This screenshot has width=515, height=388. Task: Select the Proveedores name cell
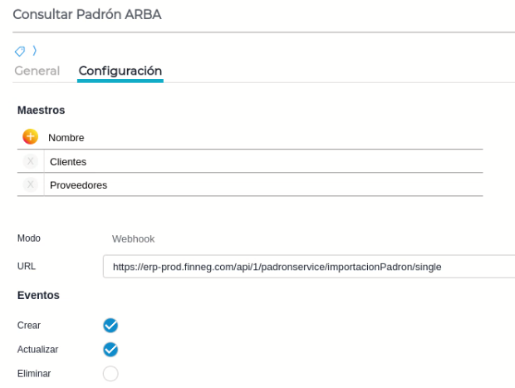pos(249,184)
